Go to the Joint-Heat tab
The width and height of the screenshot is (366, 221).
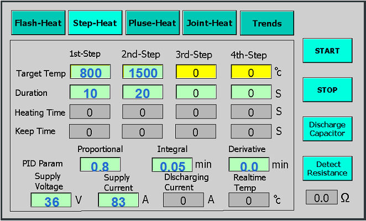click(210, 23)
